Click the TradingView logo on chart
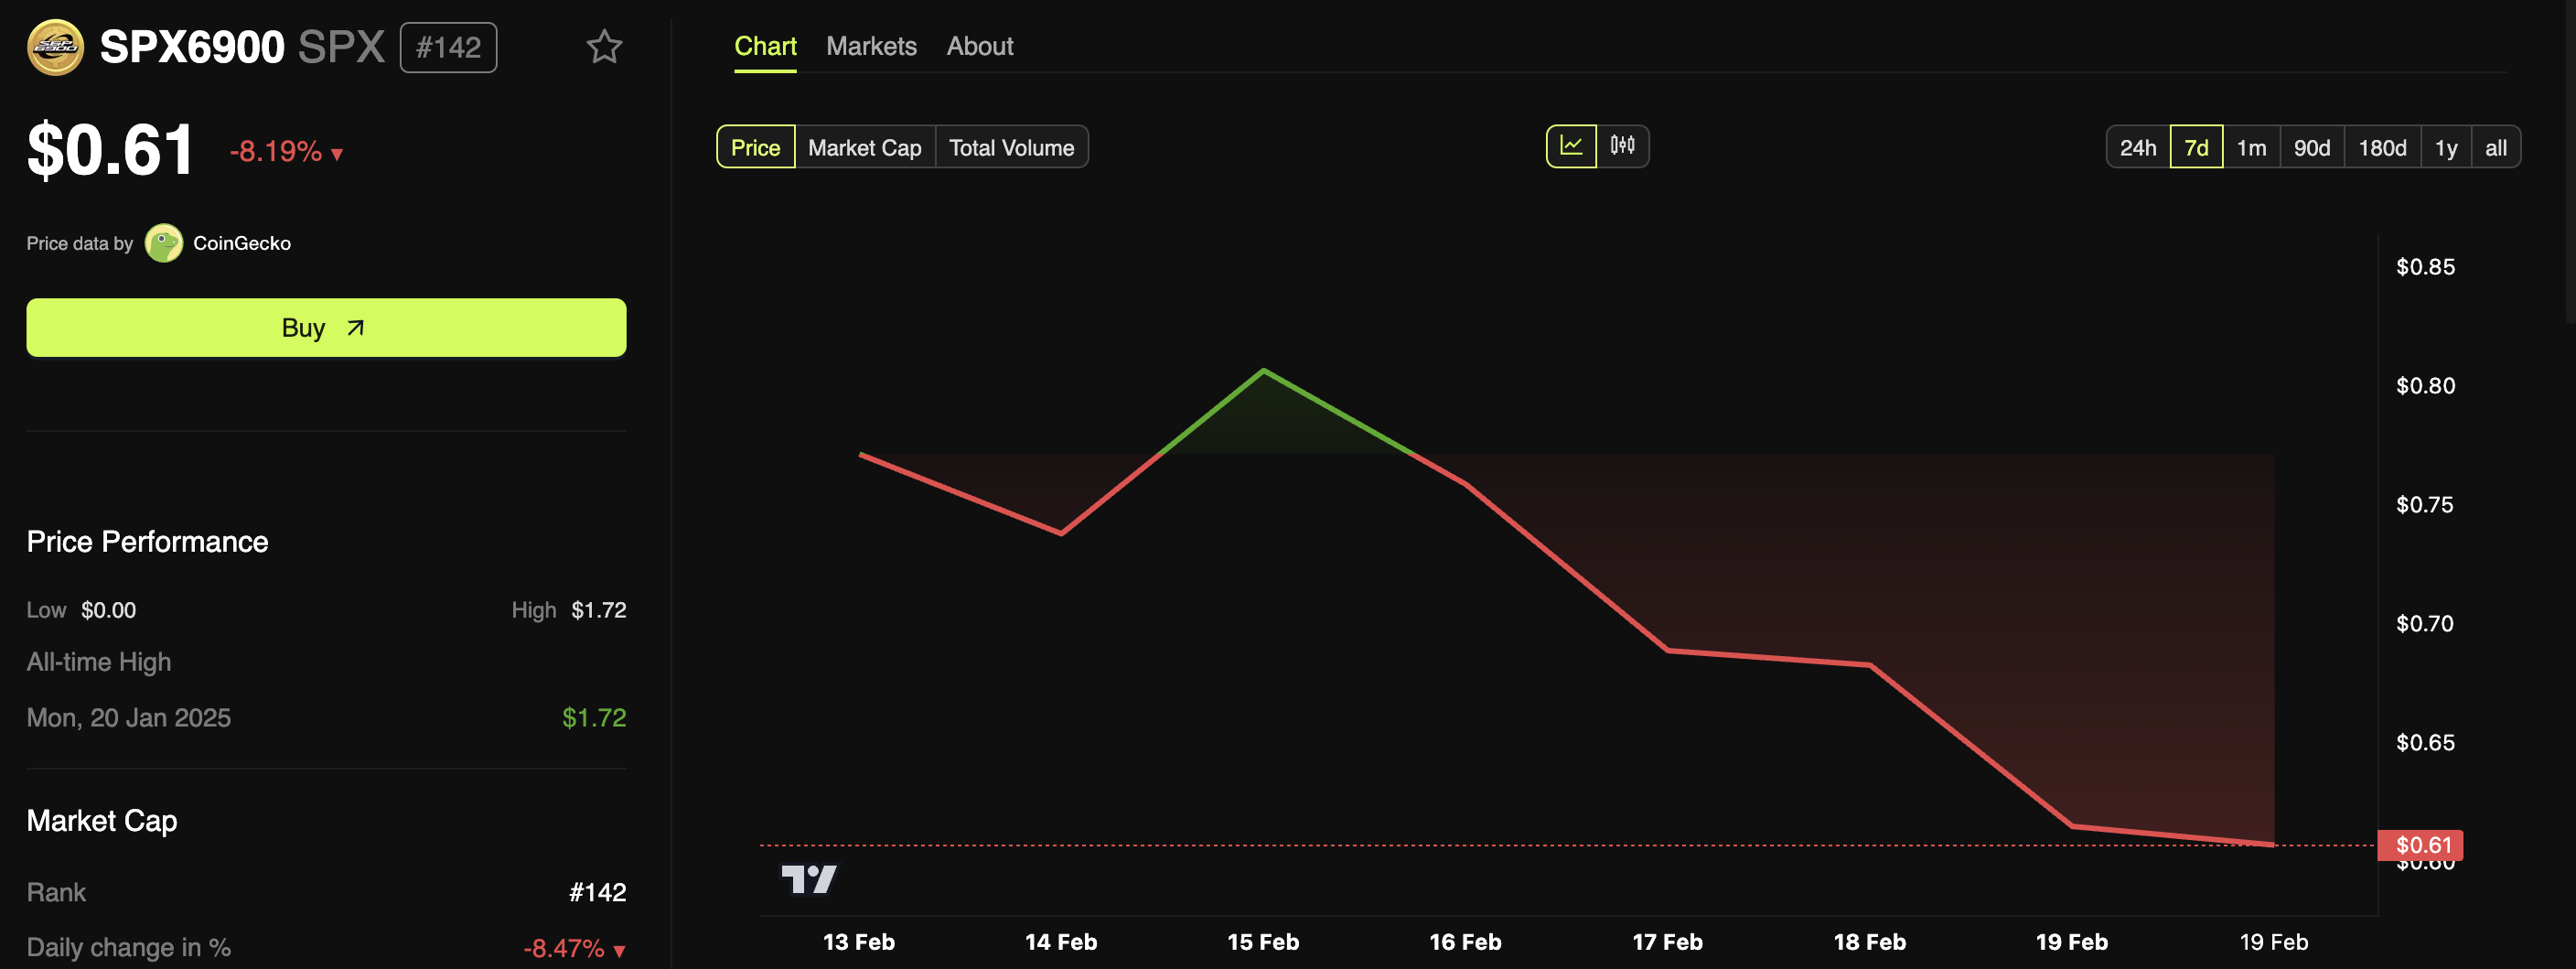This screenshot has width=2576, height=969. 808,879
